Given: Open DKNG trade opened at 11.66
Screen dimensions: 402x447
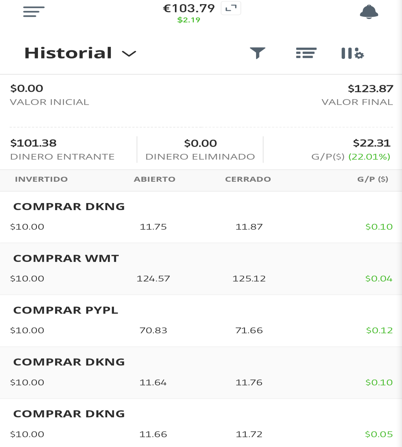Looking at the screenshot, I should point(201,423).
